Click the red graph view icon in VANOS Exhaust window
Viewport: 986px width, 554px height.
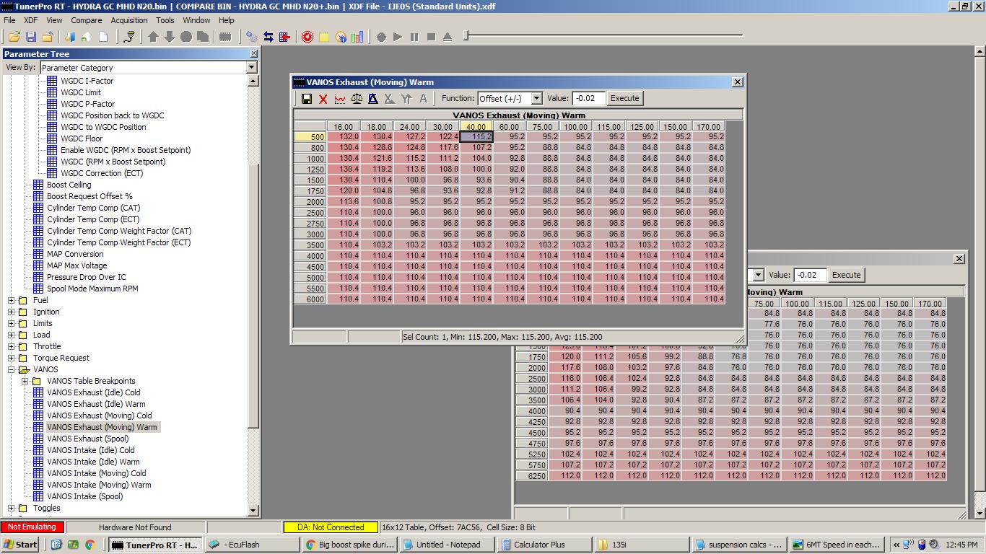point(340,99)
